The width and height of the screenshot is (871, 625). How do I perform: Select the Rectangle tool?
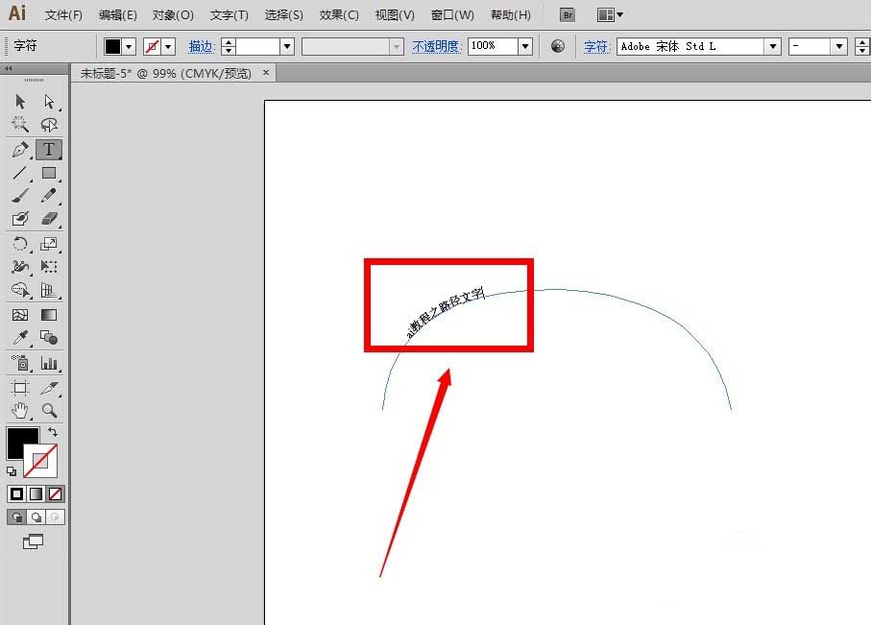coord(49,173)
